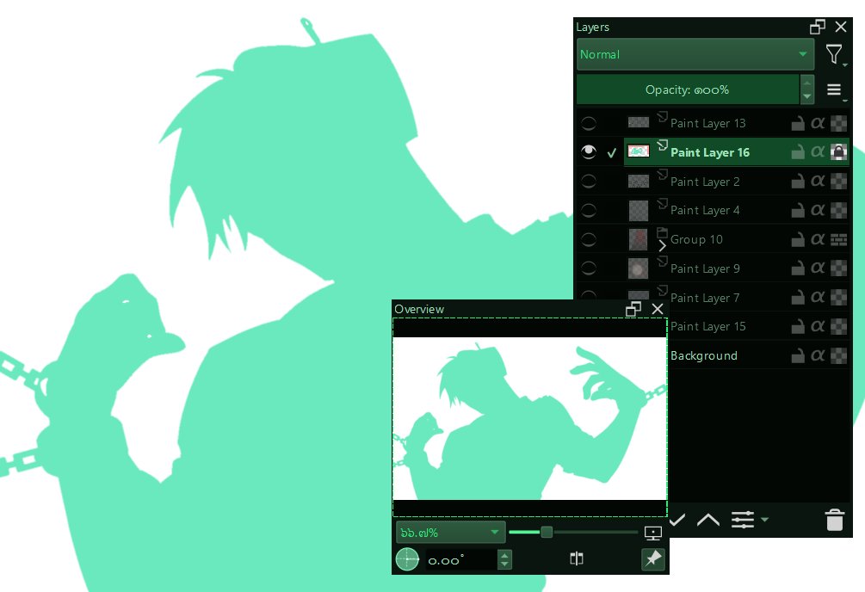Show Group 10 via eye toggle
This screenshot has height=592, width=865.
(589, 239)
